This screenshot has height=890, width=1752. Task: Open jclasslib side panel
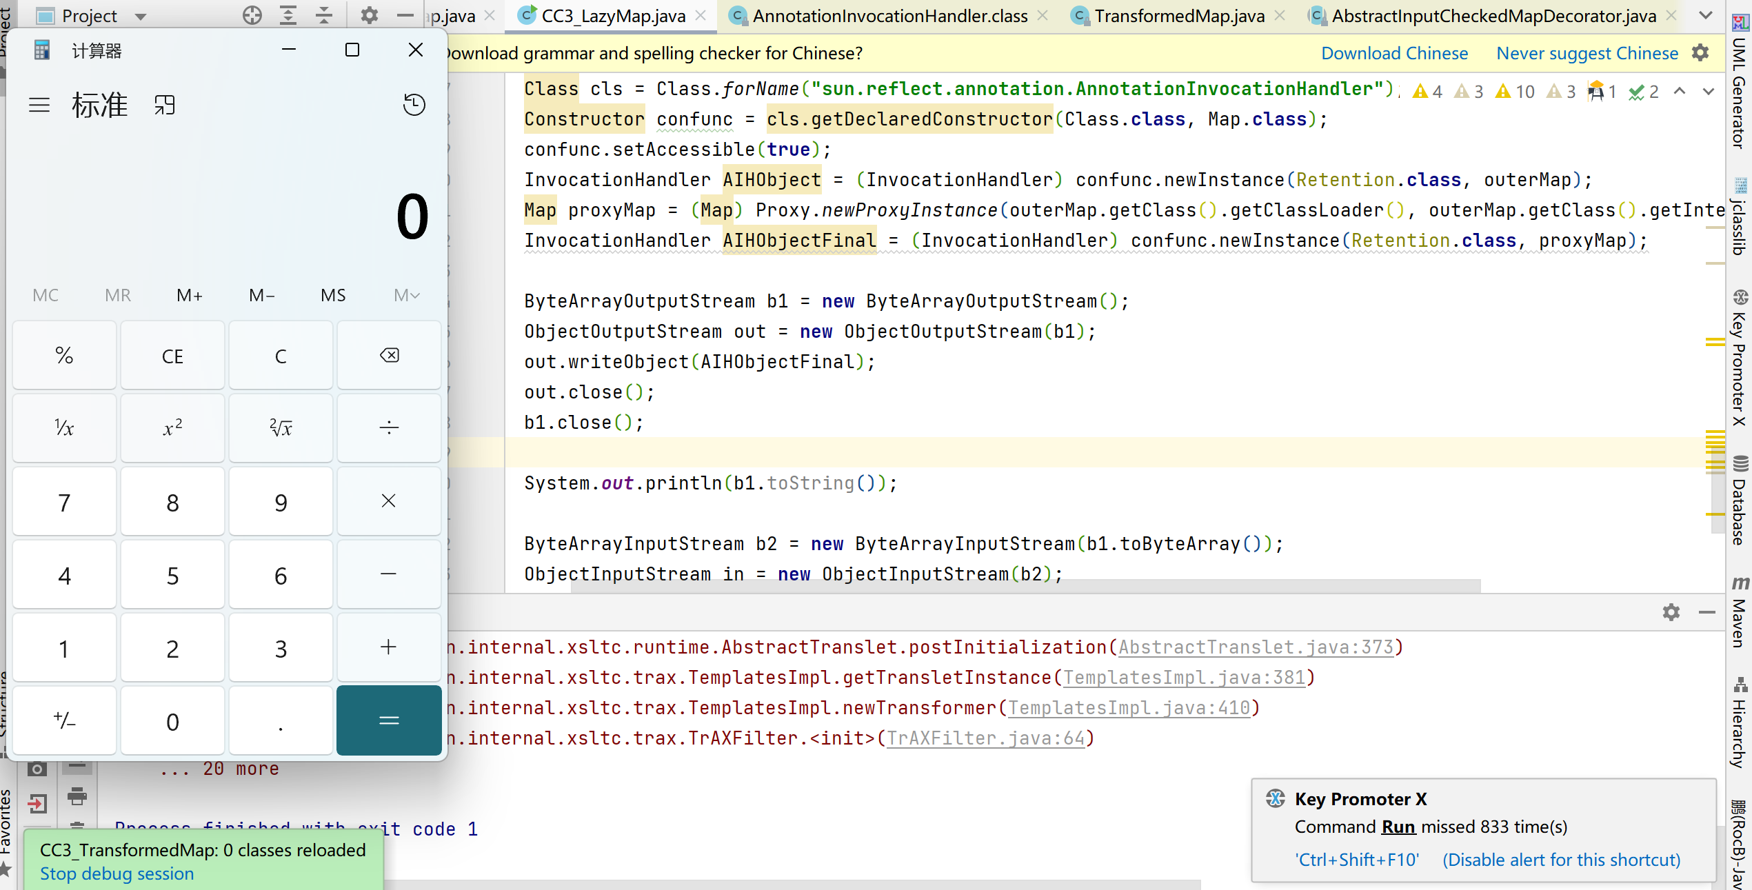[x=1740, y=217]
